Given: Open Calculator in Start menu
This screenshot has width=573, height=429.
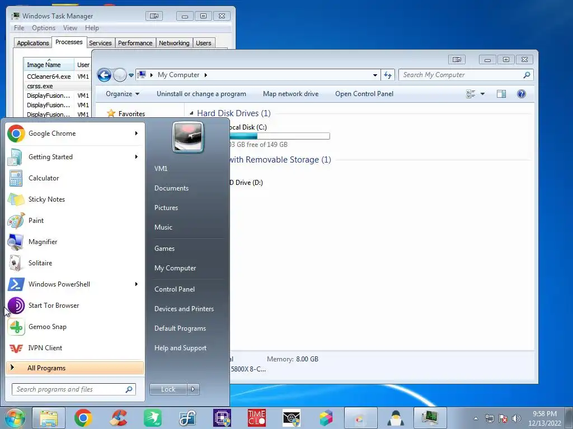Looking at the screenshot, I should point(75,178).
